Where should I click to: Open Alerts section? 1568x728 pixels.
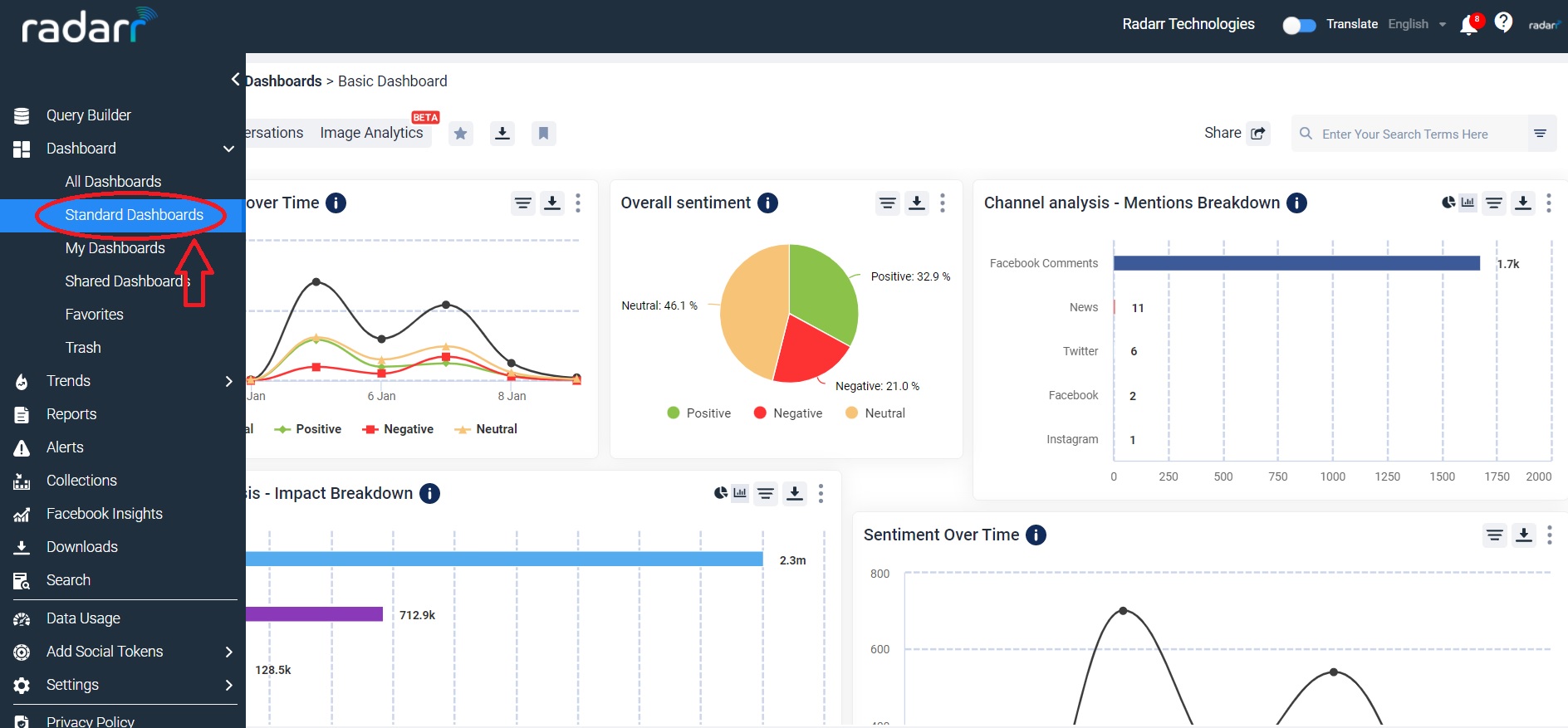tap(65, 447)
